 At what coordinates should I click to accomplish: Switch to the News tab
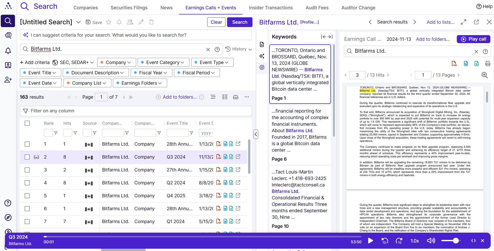(x=166, y=8)
